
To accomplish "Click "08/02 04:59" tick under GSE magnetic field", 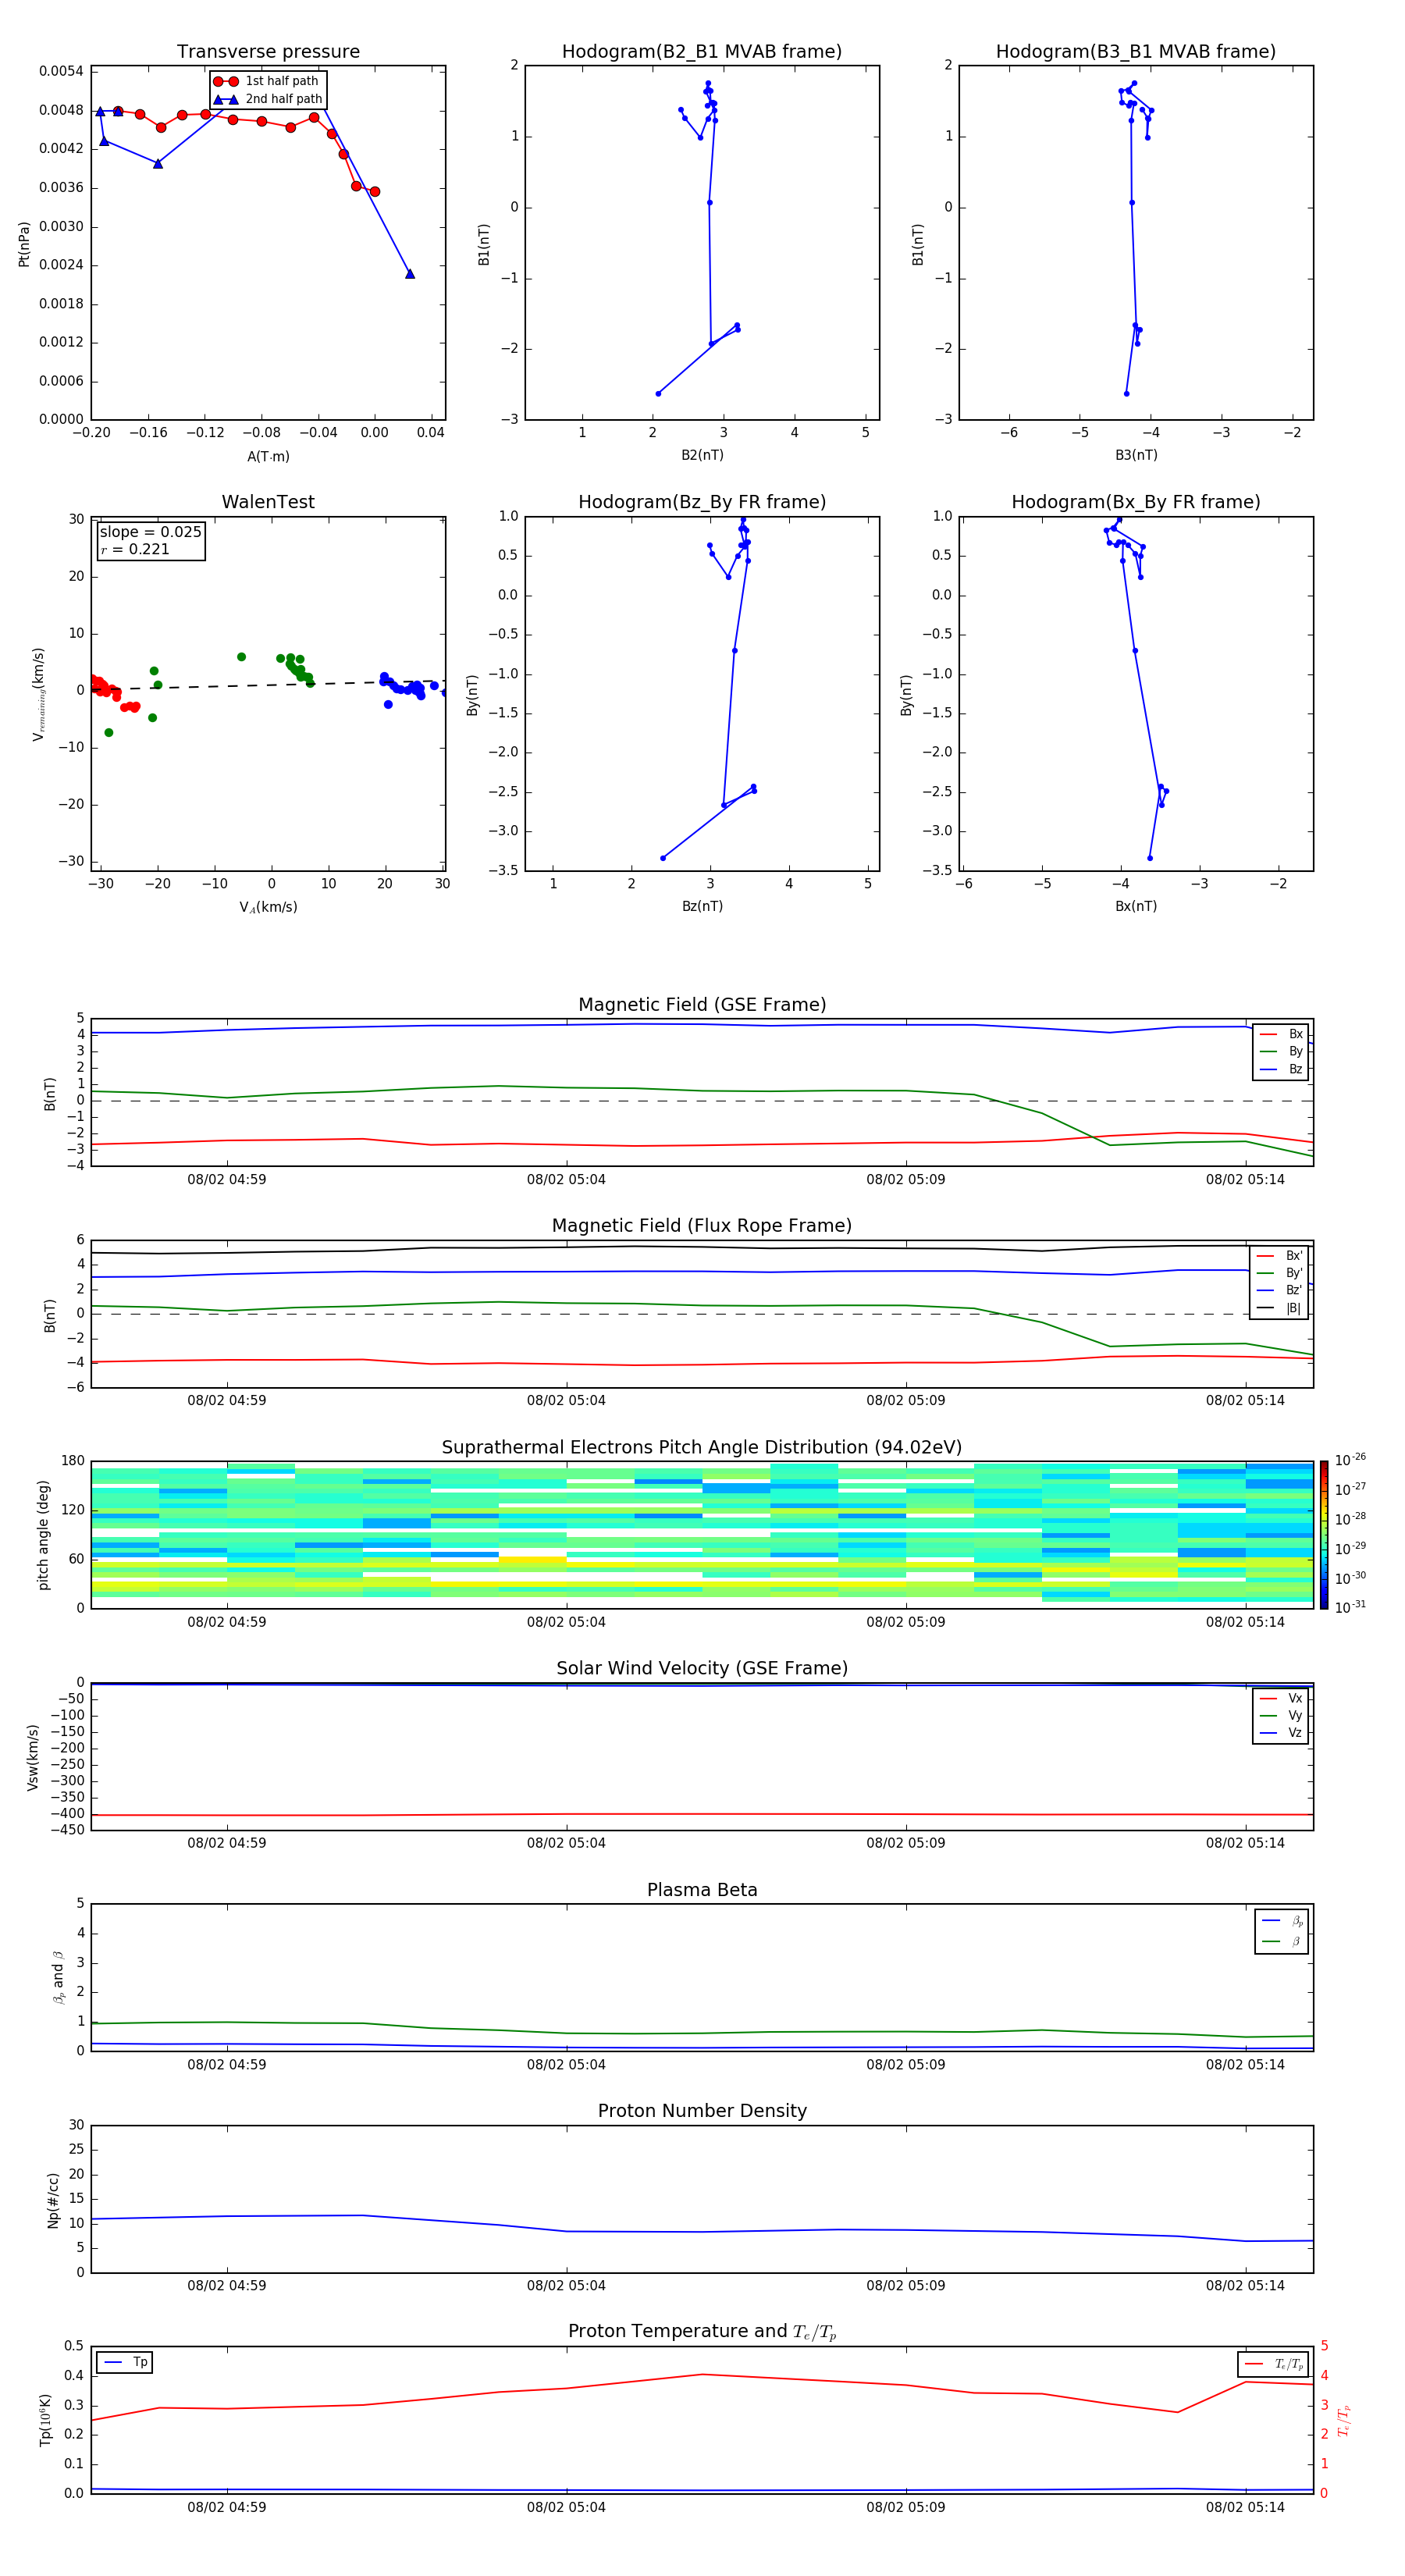I will 227,1180.
